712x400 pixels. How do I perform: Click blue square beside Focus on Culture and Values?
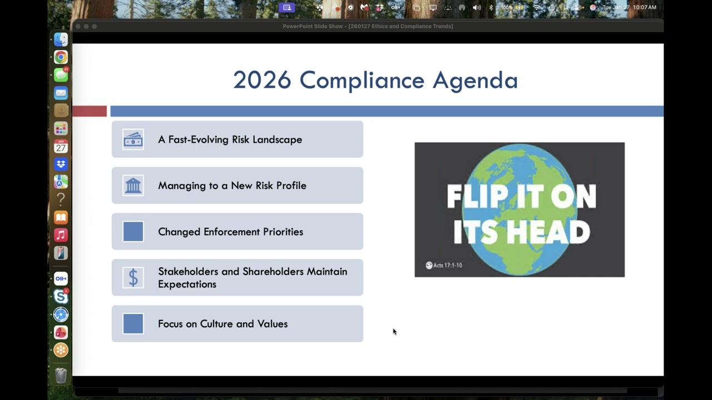tap(133, 324)
